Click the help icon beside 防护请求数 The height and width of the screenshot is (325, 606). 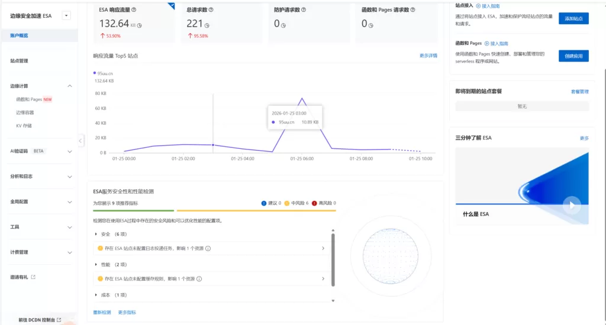tap(304, 9)
